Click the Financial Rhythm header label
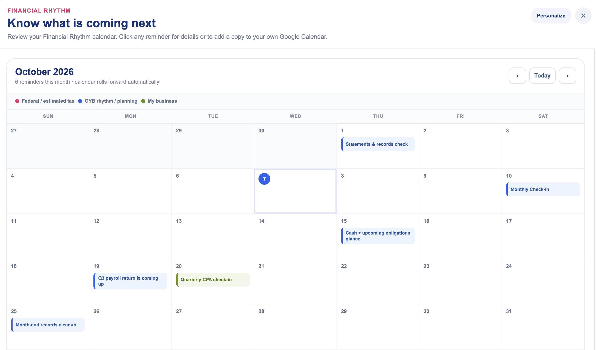This screenshot has height=350, width=596. (39, 11)
